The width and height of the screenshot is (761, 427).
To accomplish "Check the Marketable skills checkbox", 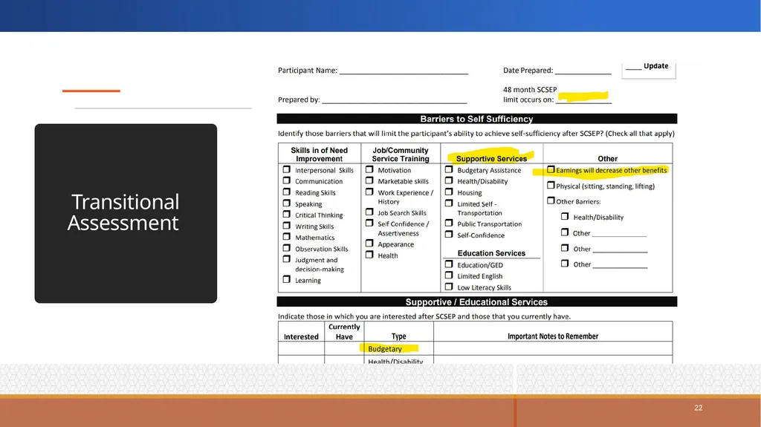I will pyautogui.click(x=369, y=180).
